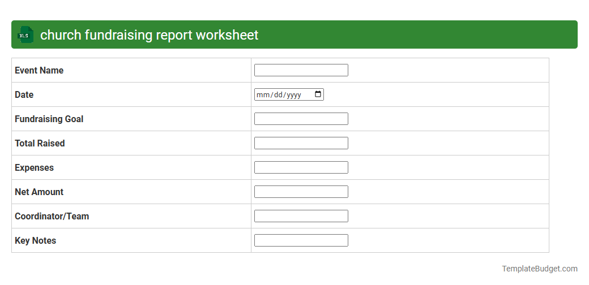Click the 'Key Notes' label
The width and height of the screenshot is (589, 285).
pos(35,241)
